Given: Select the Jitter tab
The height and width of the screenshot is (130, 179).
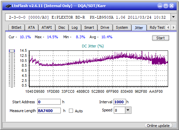Looking at the screenshot, I should pyautogui.click(x=139, y=28).
